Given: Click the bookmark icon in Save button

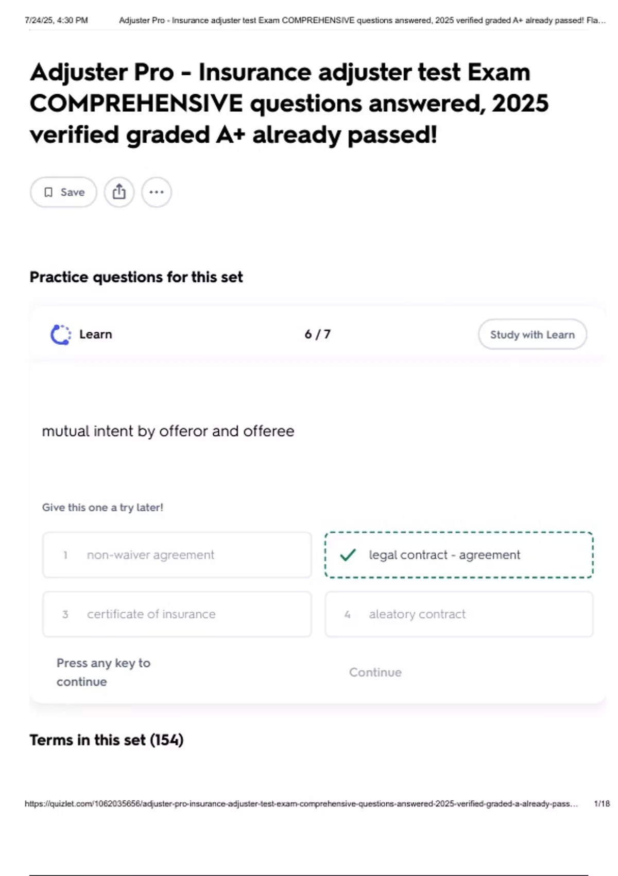Looking at the screenshot, I should click(48, 192).
